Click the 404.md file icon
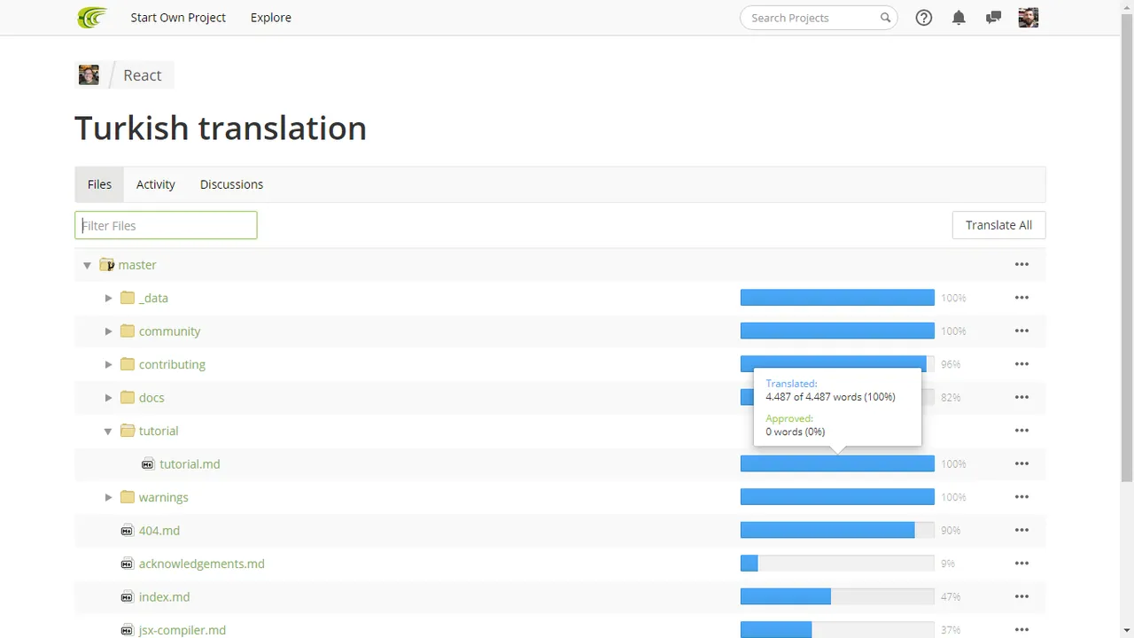Image resolution: width=1134 pixels, height=638 pixels. (x=127, y=531)
